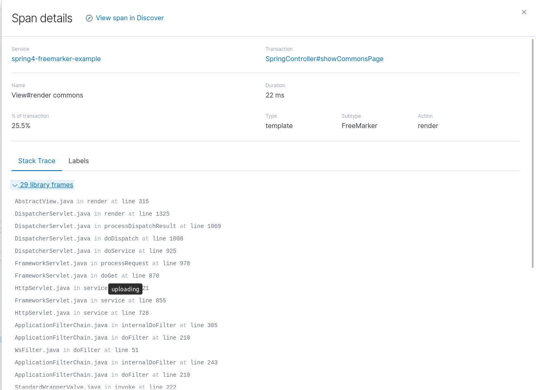The height and width of the screenshot is (390, 536).
Task: Open the spring4-freemarker-example service link
Action: click(x=56, y=59)
